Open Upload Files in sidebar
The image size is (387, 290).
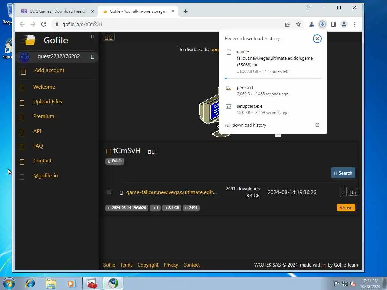pyautogui.click(x=48, y=102)
